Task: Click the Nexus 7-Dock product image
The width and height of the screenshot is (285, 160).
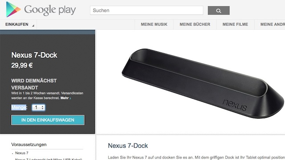Action: tap(203, 84)
